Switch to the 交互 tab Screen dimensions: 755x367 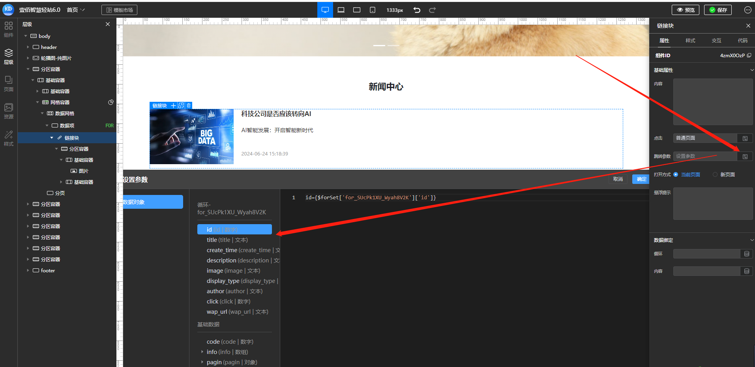(716, 40)
